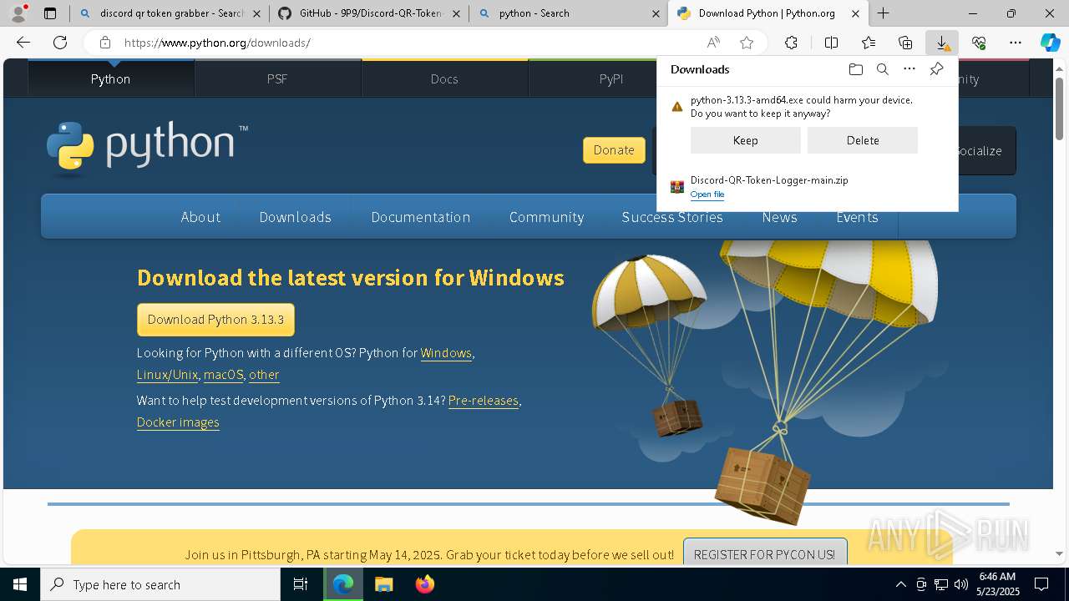The image size is (1069, 601).
Task: Follow the Windows download link
Action: pos(446,353)
